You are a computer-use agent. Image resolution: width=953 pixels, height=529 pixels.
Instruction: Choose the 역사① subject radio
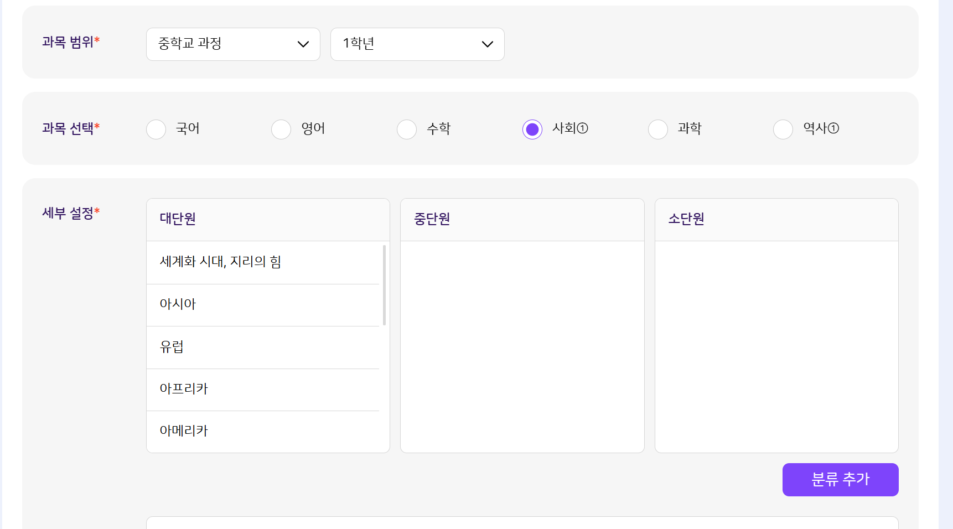[783, 129]
